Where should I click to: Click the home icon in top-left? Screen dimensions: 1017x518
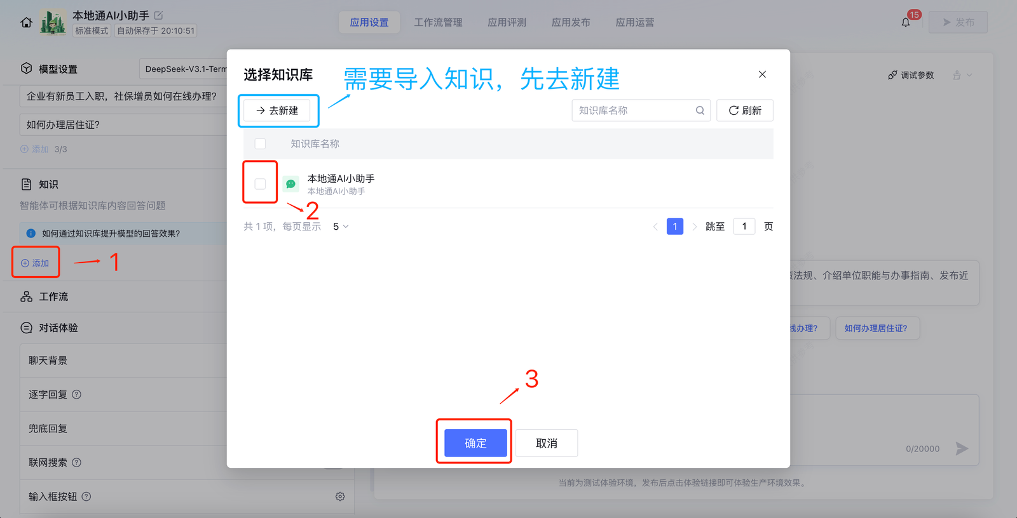pos(26,22)
